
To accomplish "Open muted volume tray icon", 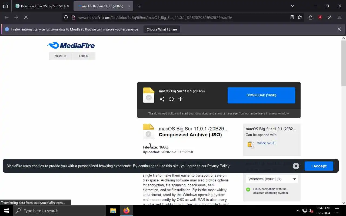I will click(x=311, y=211).
